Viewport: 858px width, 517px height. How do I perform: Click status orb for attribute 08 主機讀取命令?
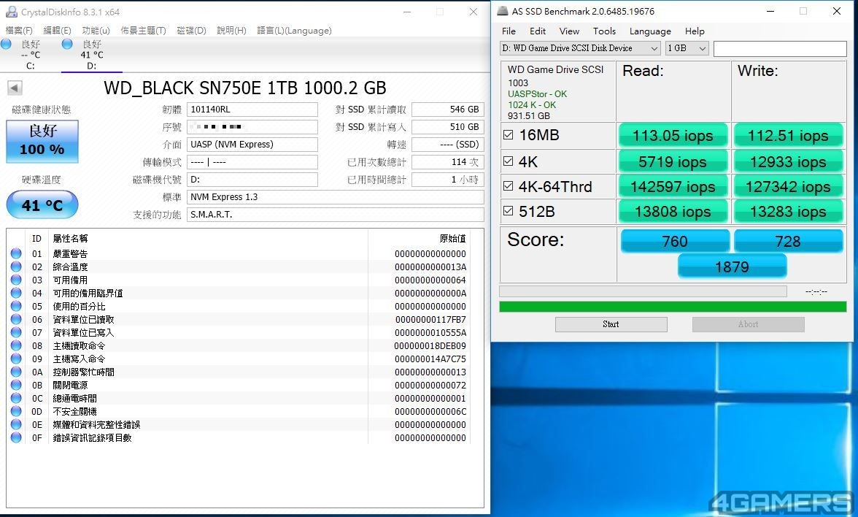tap(16, 345)
